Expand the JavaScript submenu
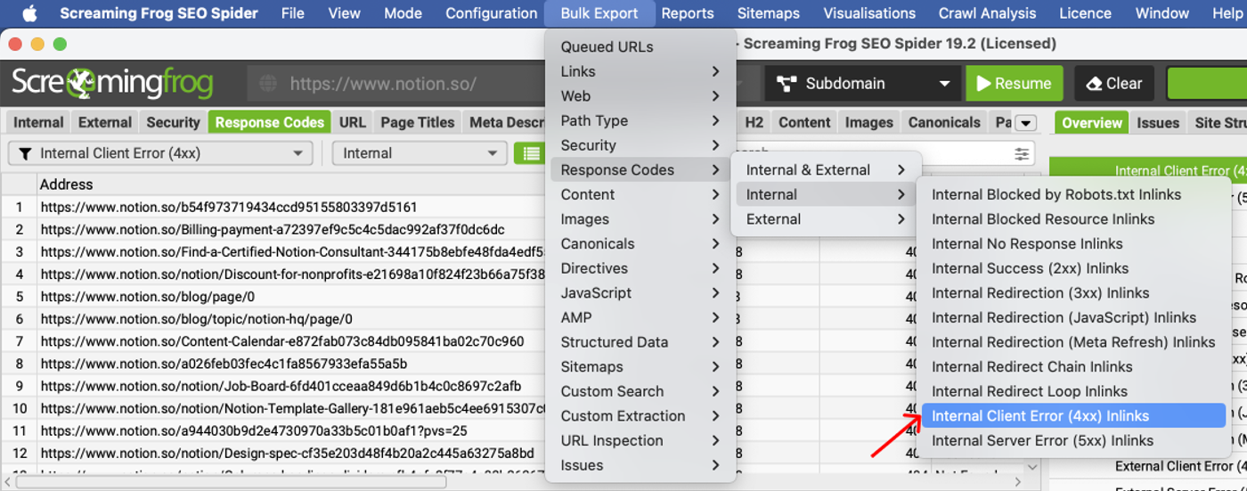This screenshot has height=491, width=1247. click(x=640, y=293)
